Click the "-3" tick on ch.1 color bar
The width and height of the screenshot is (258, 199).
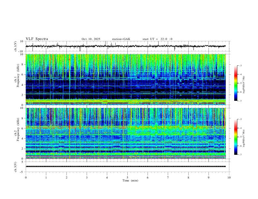click(x=240, y=66)
